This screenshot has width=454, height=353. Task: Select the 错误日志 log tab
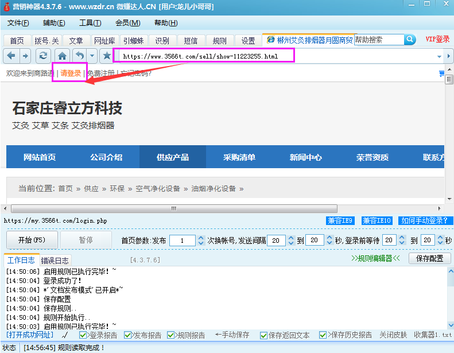[55, 261]
